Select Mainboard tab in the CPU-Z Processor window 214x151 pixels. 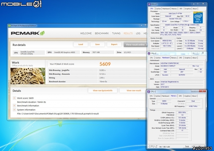[x=166, y=9]
